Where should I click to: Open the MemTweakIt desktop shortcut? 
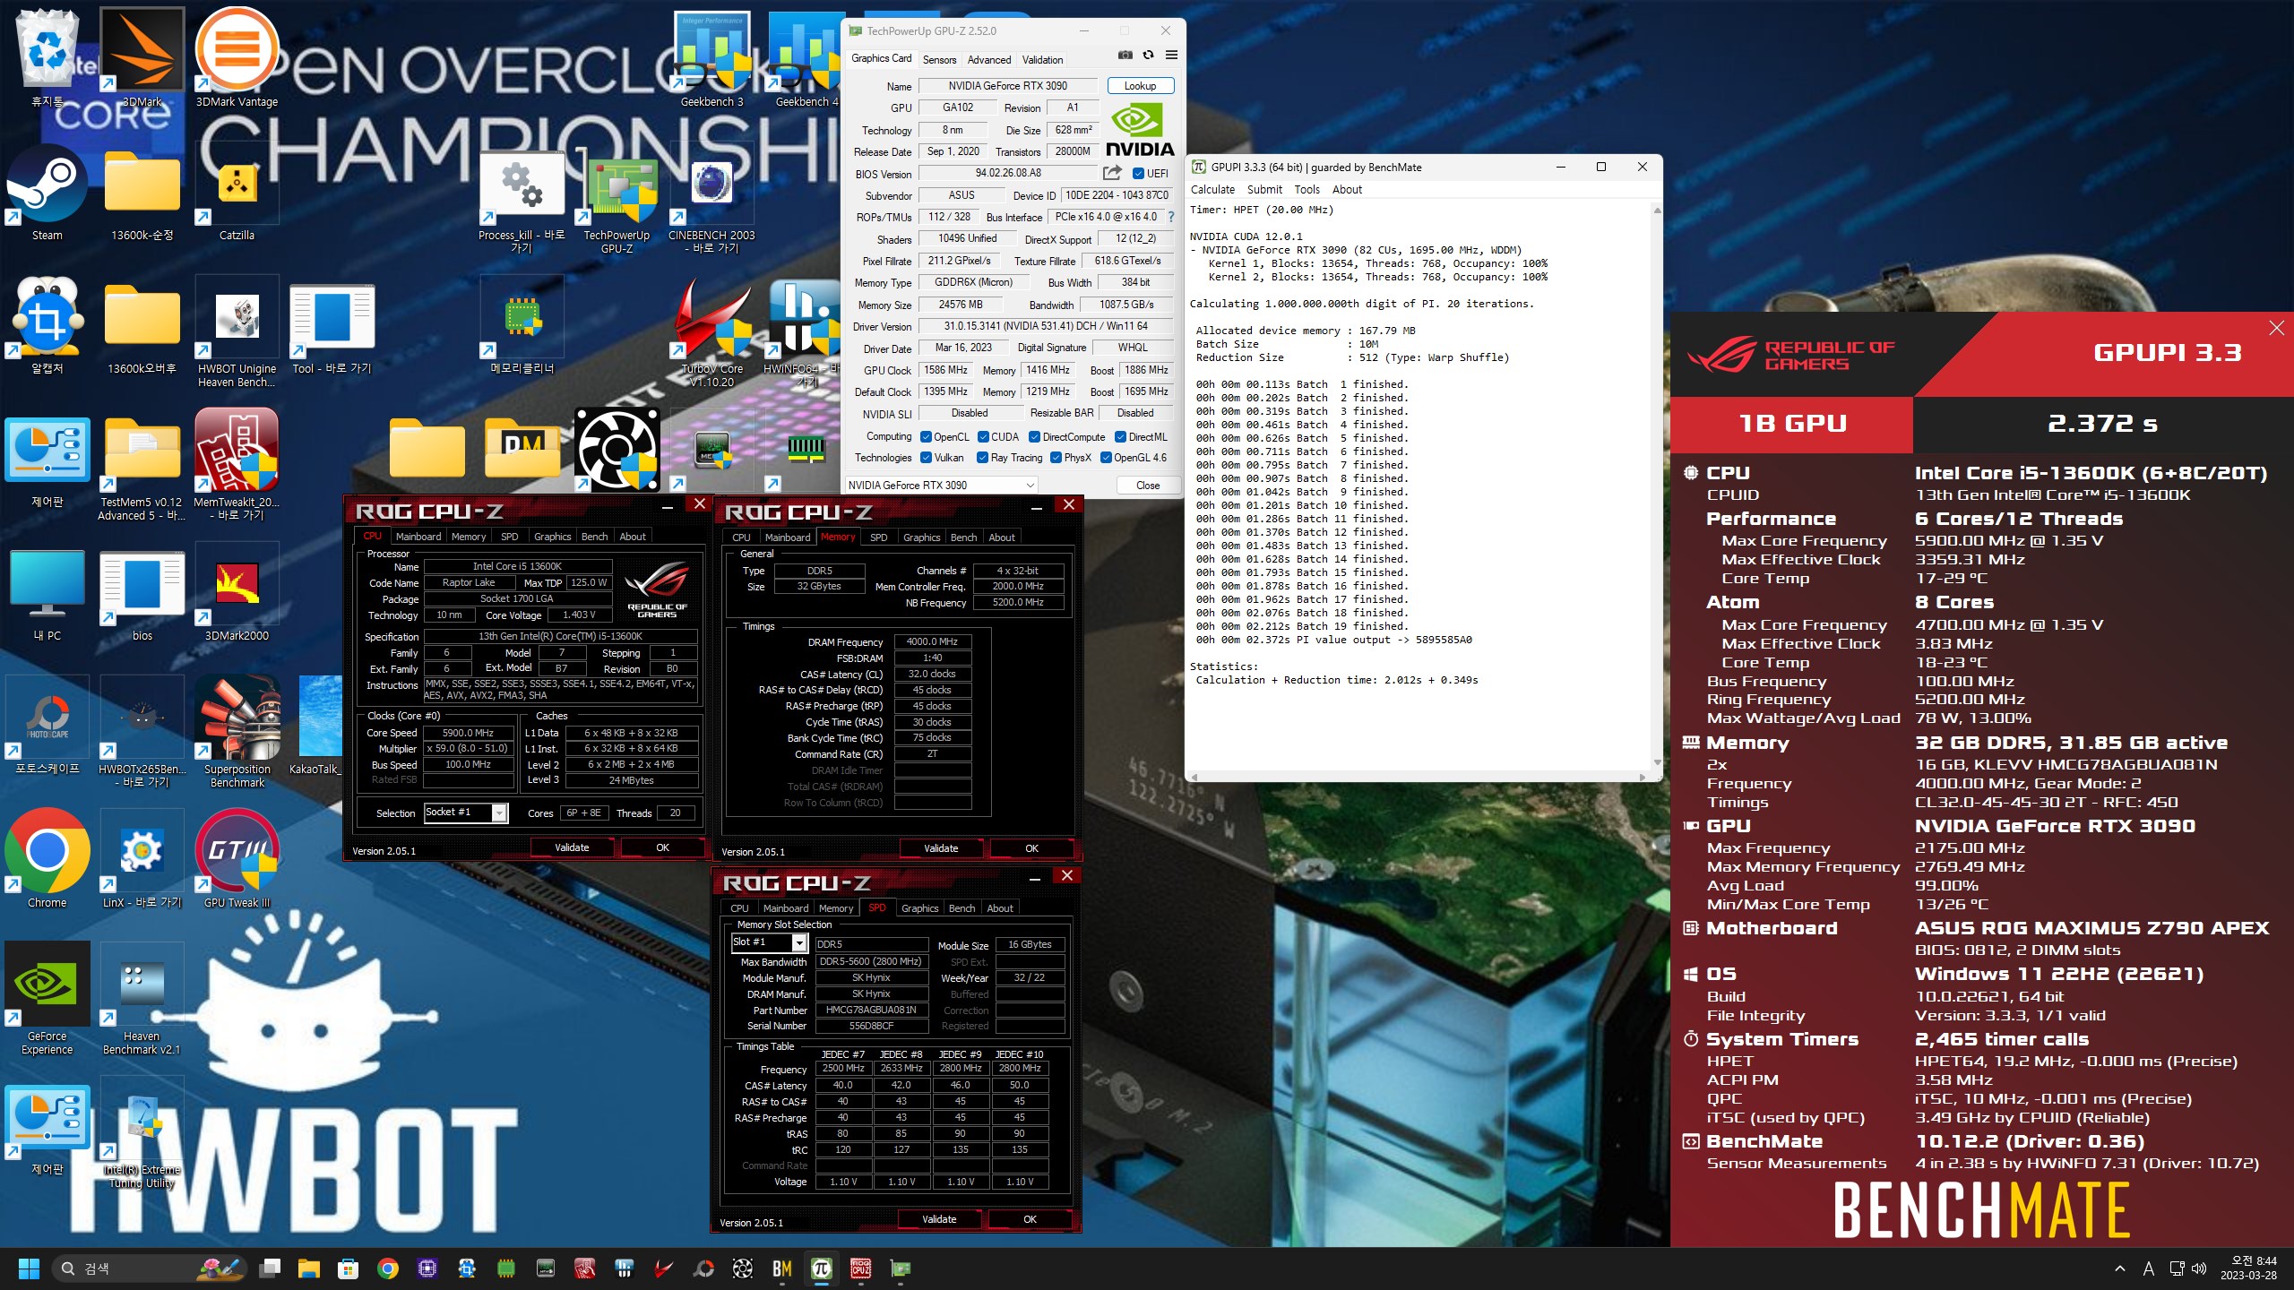(x=237, y=465)
